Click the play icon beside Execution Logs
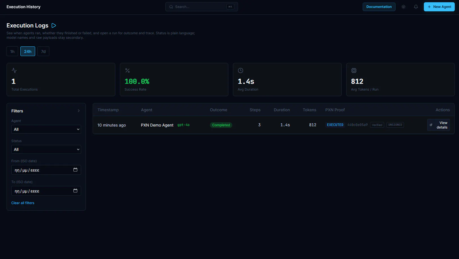Image resolution: width=459 pixels, height=259 pixels. pyautogui.click(x=54, y=25)
